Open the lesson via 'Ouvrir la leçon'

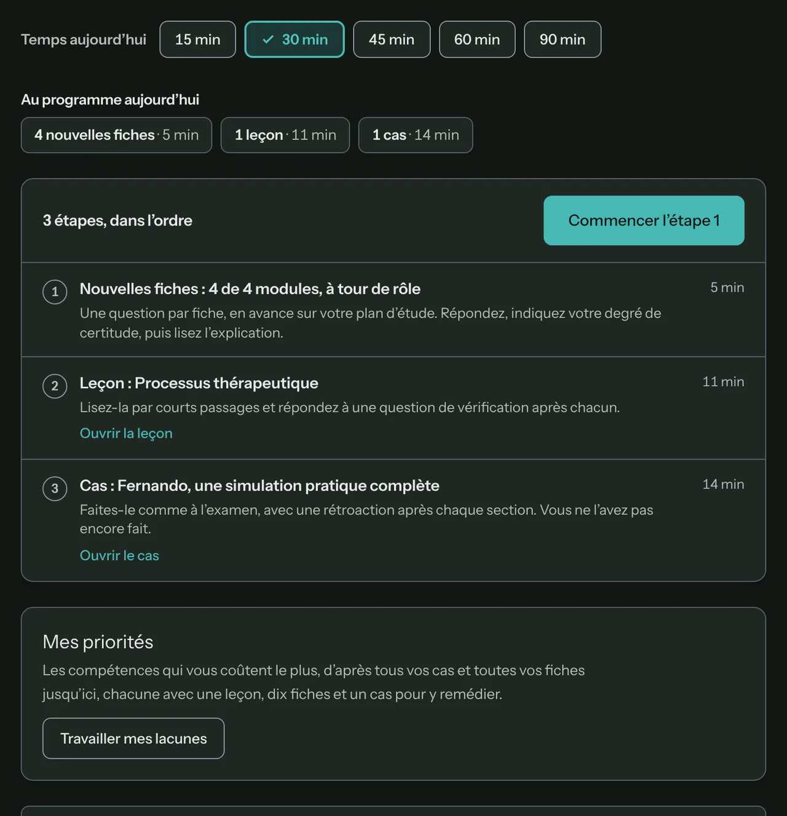(x=126, y=433)
